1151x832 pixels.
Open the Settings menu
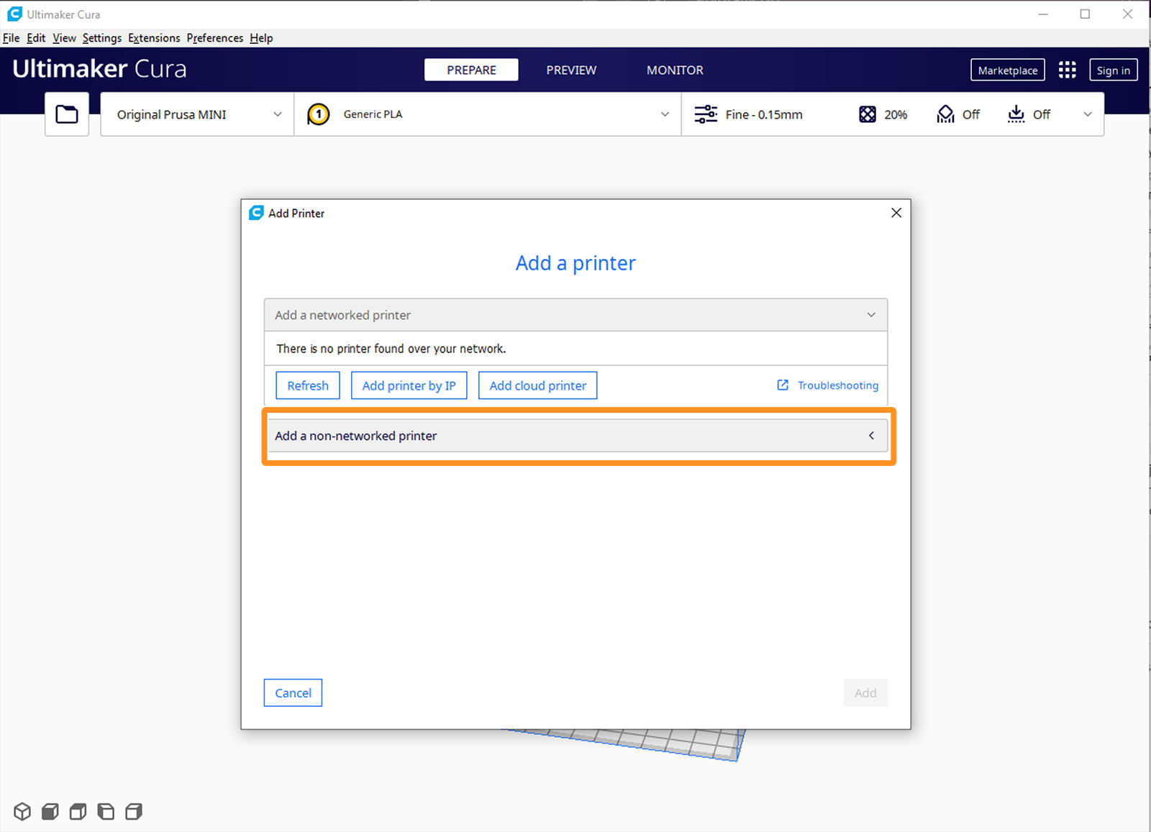click(102, 38)
